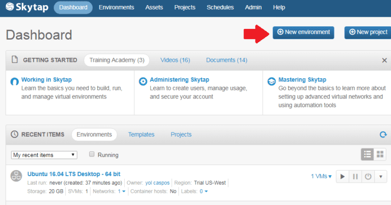Switch to list view layout
Screen dimensions: 391x205
pyautogui.click(x=367, y=154)
